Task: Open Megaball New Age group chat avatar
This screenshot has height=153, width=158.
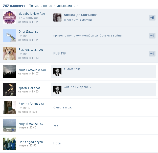Action: [10, 18]
